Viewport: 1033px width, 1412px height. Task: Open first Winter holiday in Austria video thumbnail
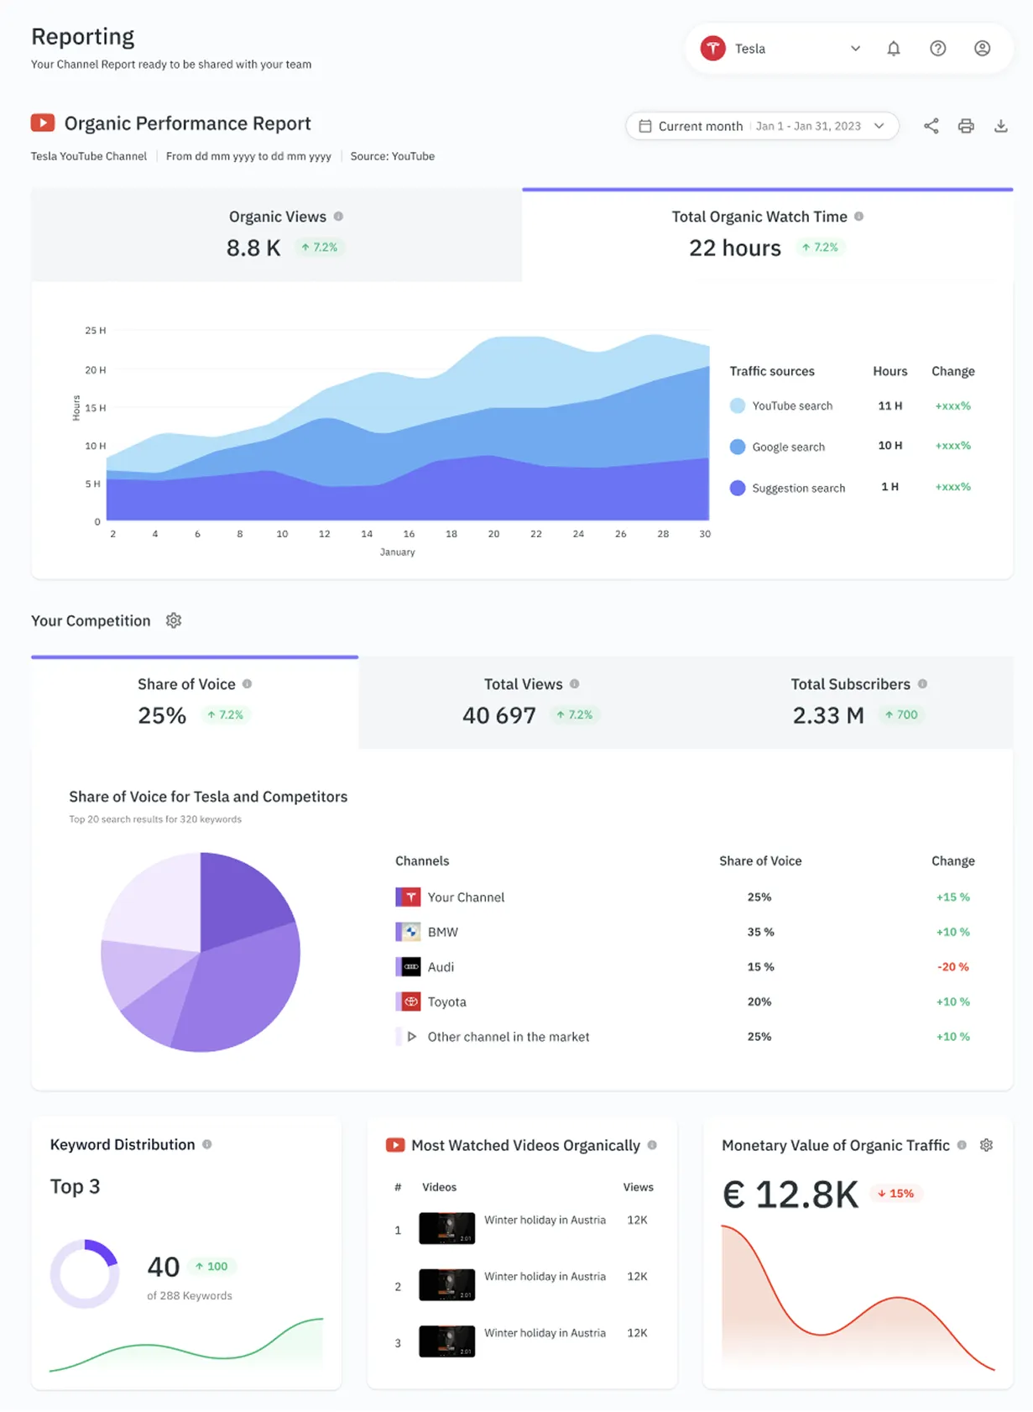click(446, 1228)
